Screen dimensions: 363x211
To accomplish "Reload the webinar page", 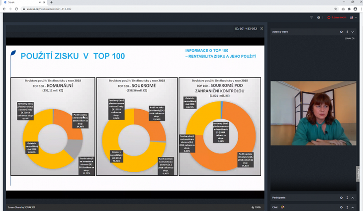I will click(16, 9).
